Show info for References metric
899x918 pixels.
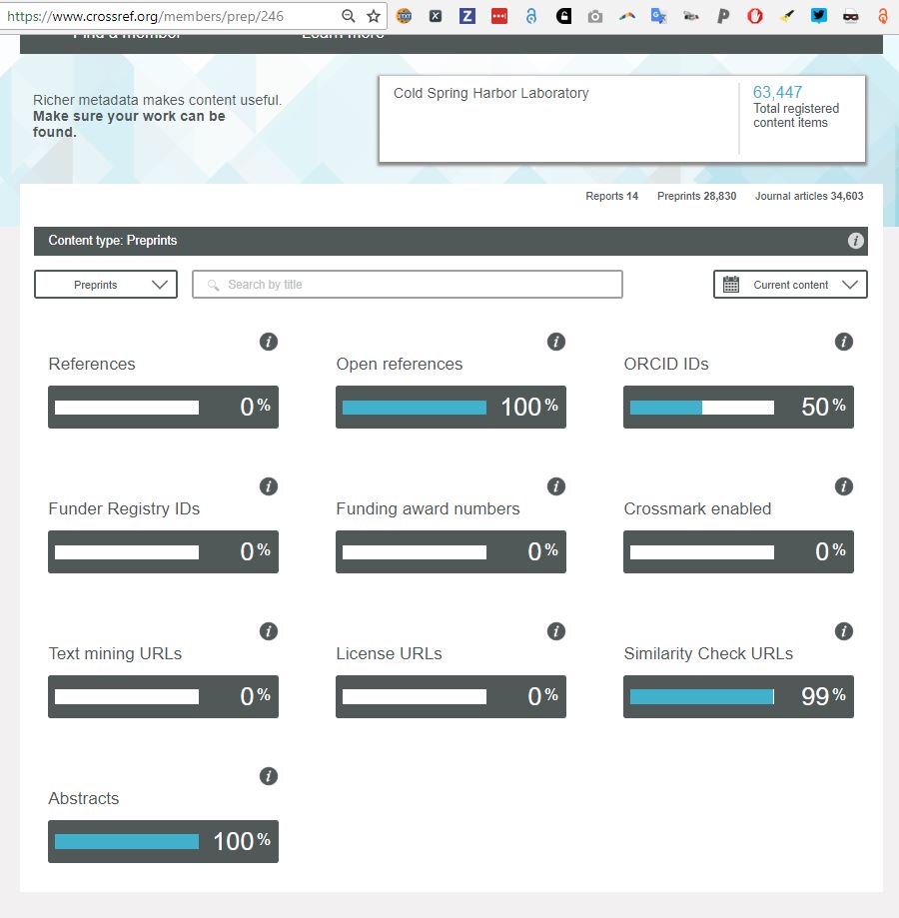point(269,342)
